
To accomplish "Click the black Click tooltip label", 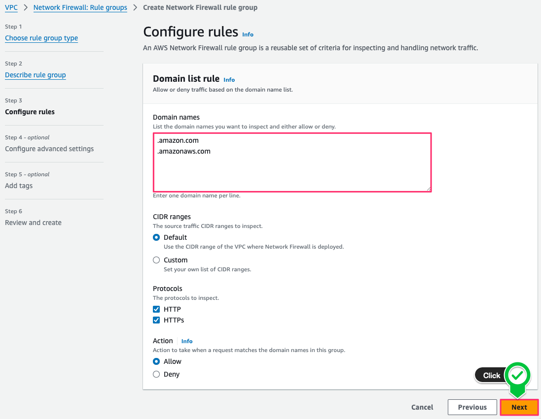I will (x=491, y=375).
